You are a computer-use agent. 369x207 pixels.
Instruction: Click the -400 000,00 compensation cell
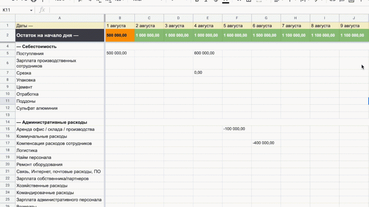pos(266,143)
